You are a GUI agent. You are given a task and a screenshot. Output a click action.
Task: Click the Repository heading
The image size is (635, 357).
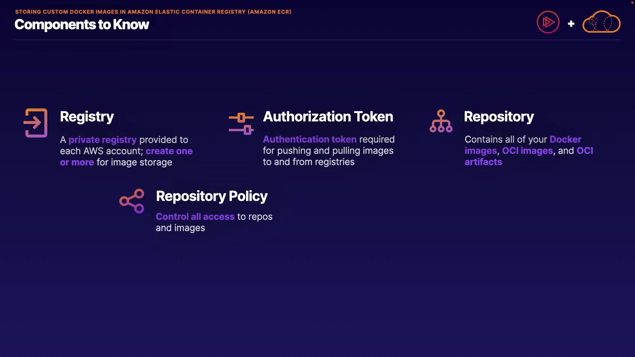(499, 117)
